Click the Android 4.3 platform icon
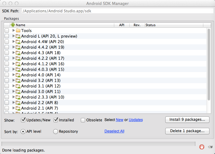This screenshot has width=215, height=154. (x=18, y=53)
